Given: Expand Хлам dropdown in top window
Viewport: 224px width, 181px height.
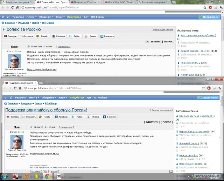Looking at the screenshot, I should pos(60,17).
